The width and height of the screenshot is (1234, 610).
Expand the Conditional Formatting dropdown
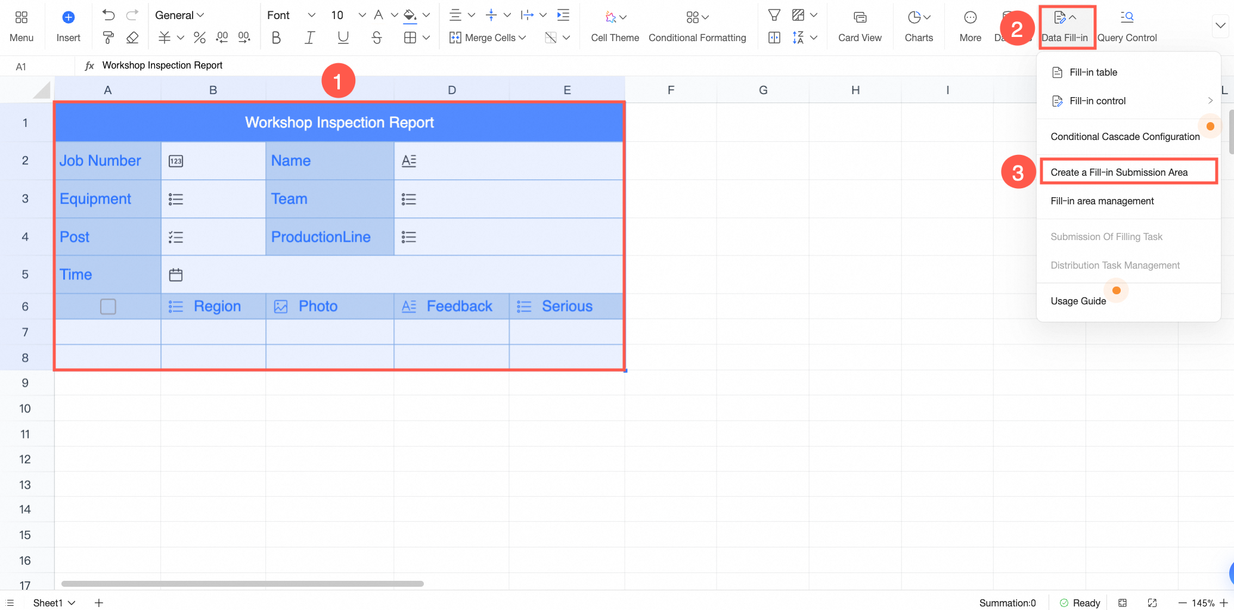click(705, 17)
